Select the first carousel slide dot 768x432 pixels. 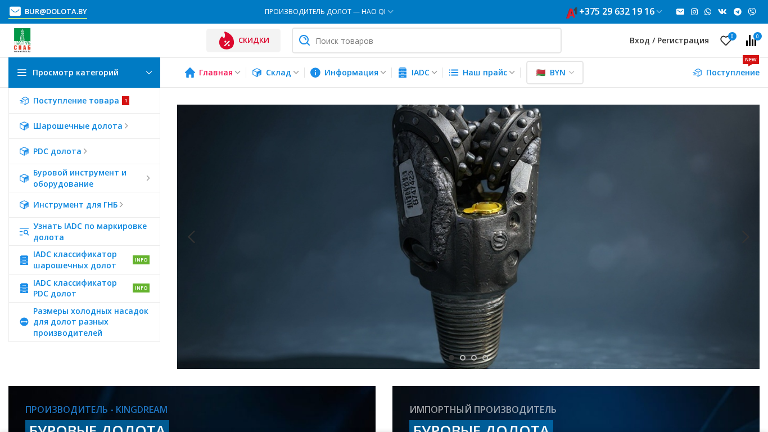tap(451, 358)
